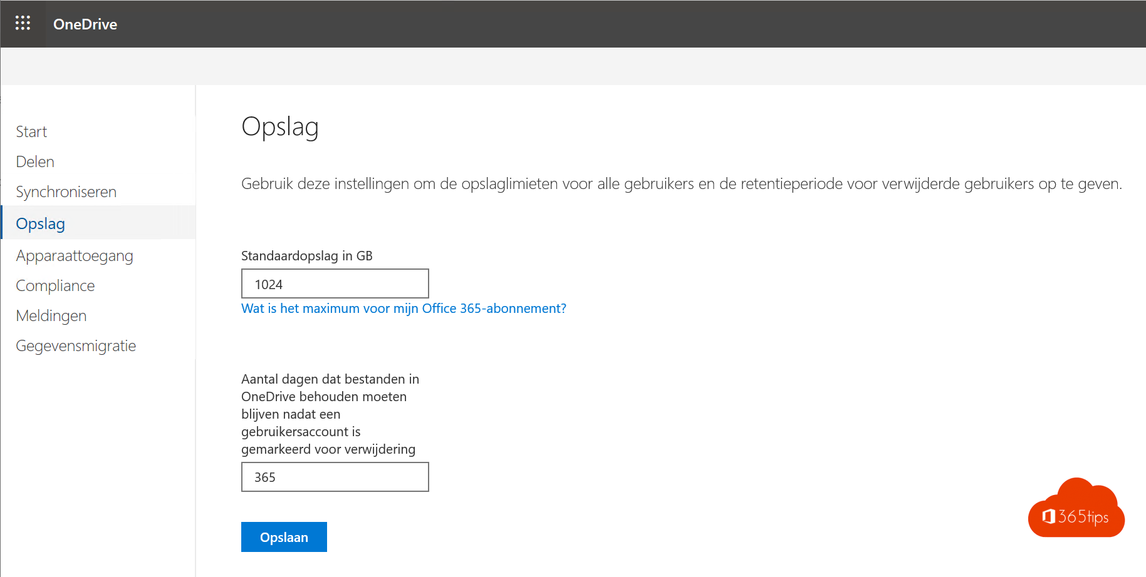
Task: Select Synchroniseren in the sidebar
Action: pyautogui.click(x=66, y=192)
